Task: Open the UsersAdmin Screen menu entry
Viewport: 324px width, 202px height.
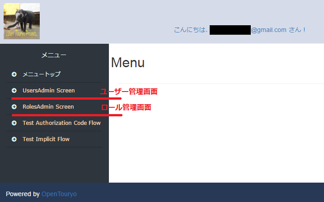Action: click(49, 91)
